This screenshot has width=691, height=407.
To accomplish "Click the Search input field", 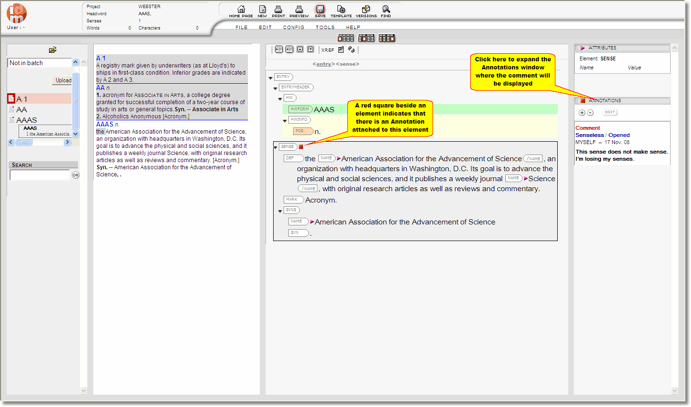I will click(40, 175).
